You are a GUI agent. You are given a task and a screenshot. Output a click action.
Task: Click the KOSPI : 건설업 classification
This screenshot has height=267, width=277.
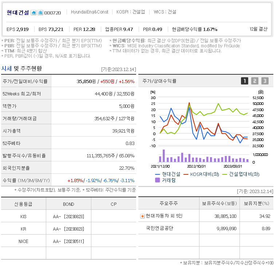[x=131, y=12]
